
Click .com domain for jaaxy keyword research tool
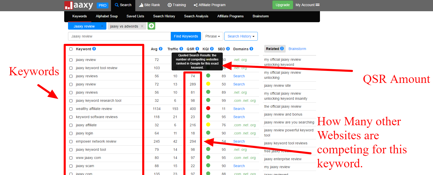tap(237, 101)
